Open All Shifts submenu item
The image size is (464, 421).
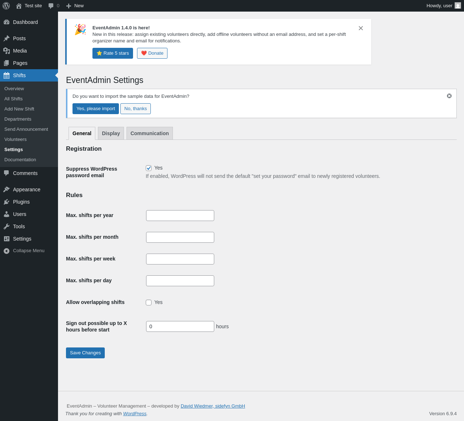tap(13, 99)
